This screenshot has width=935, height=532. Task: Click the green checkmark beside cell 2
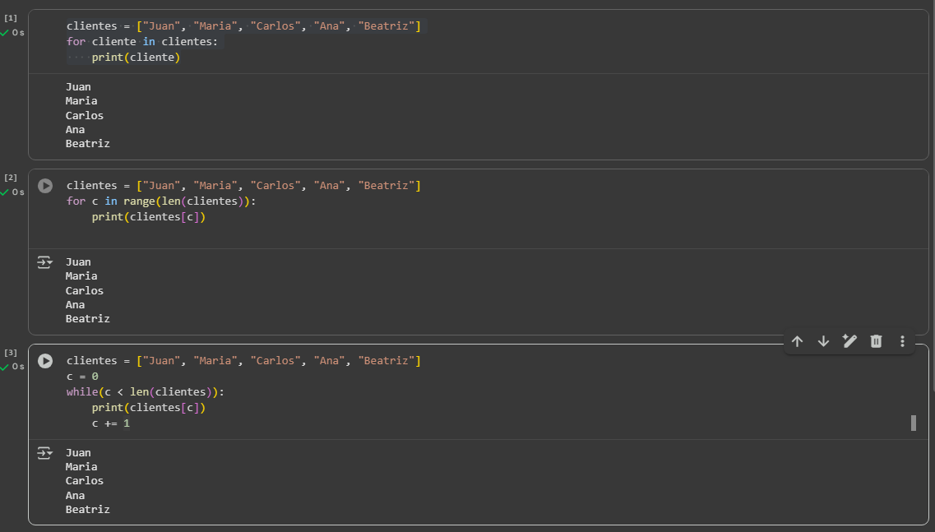coord(5,192)
